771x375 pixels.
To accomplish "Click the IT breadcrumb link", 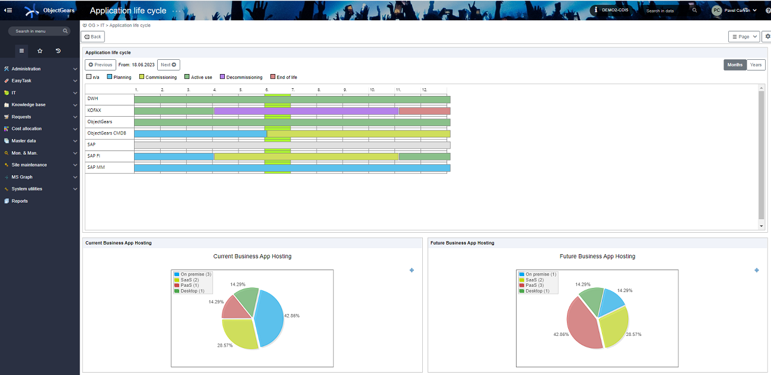I will point(102,25).
